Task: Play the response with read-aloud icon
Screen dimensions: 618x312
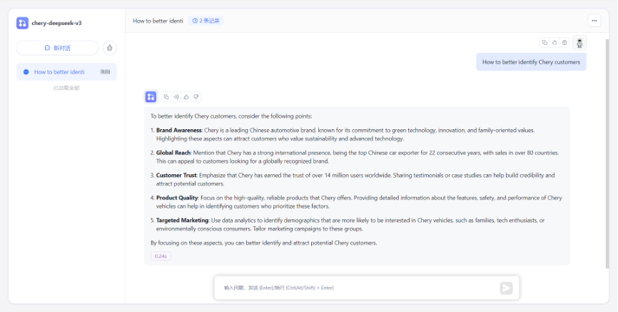Action: coord(176,96)
